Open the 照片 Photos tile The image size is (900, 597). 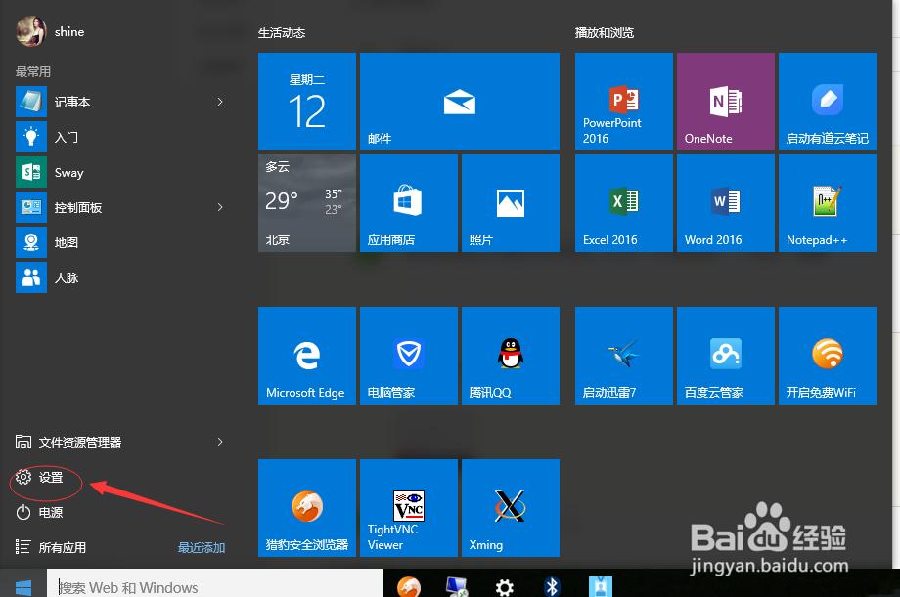[511, 203]
